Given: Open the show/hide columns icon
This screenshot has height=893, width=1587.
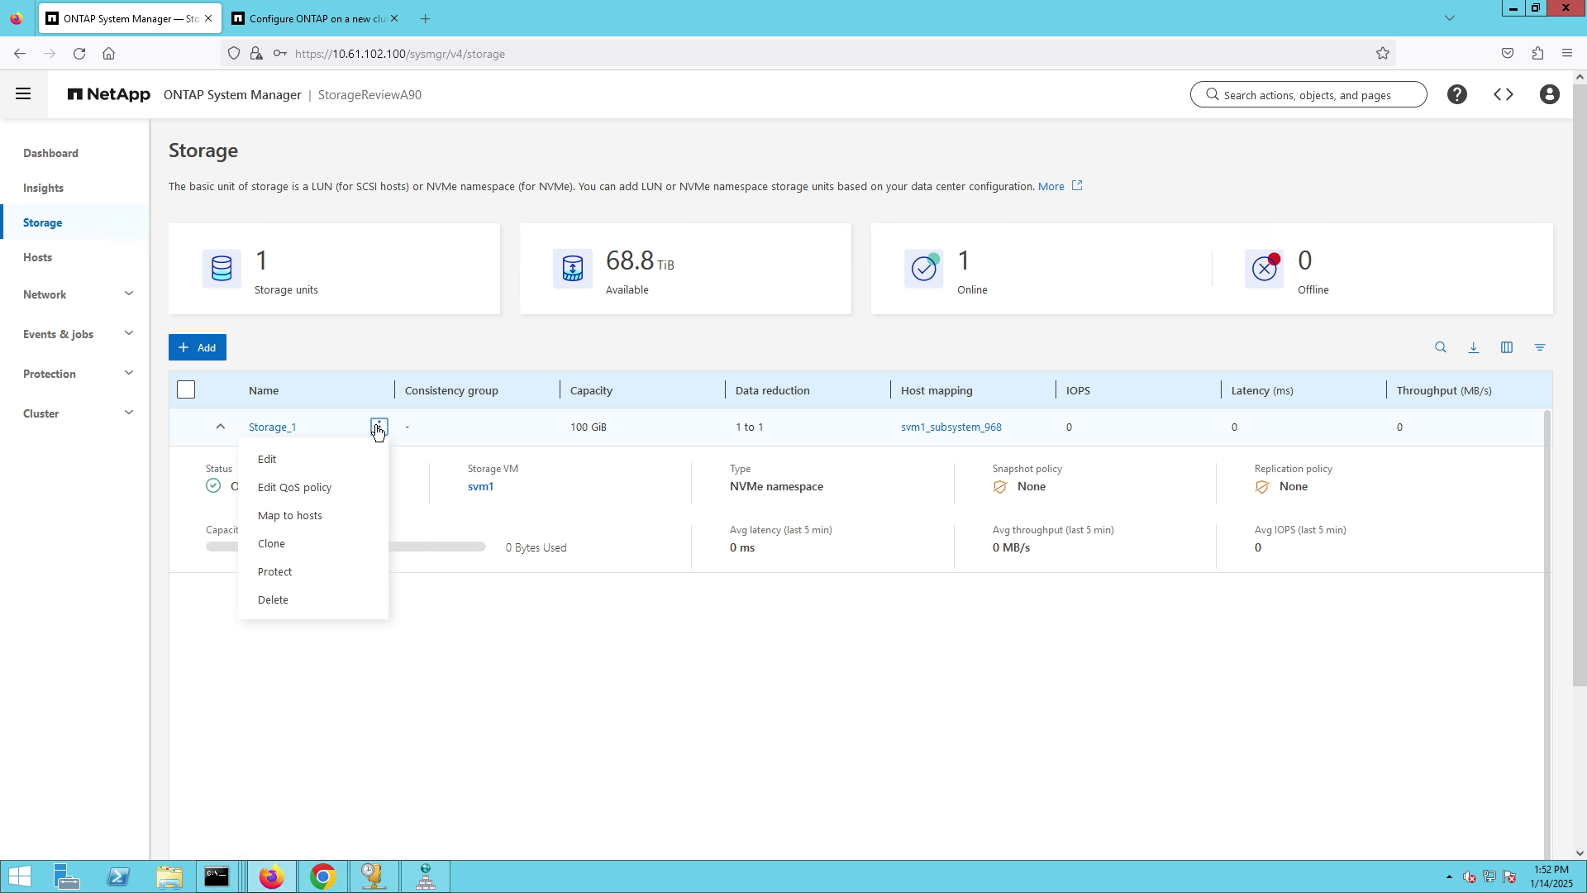Looking at the screenshot, I should pos(1507,347).
